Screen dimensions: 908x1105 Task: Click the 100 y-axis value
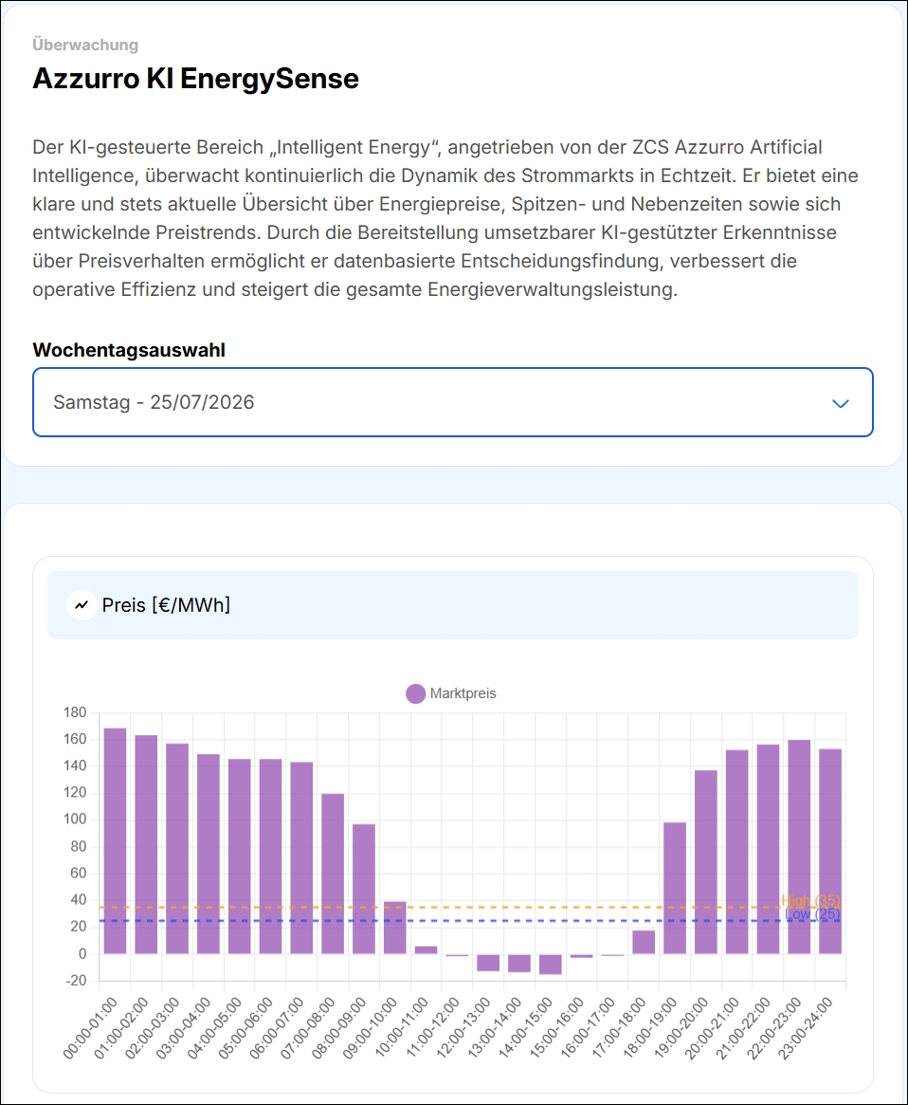pyautogui.click(x=75, y=820)
